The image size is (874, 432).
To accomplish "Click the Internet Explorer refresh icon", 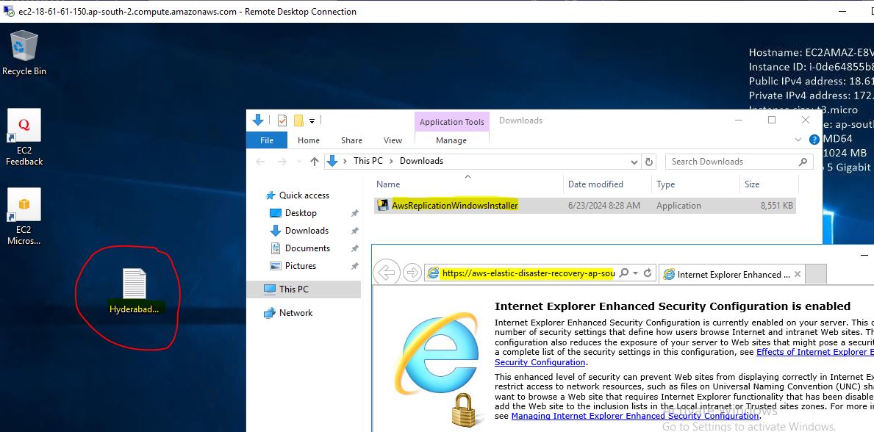I will click(x=648, y=273).
